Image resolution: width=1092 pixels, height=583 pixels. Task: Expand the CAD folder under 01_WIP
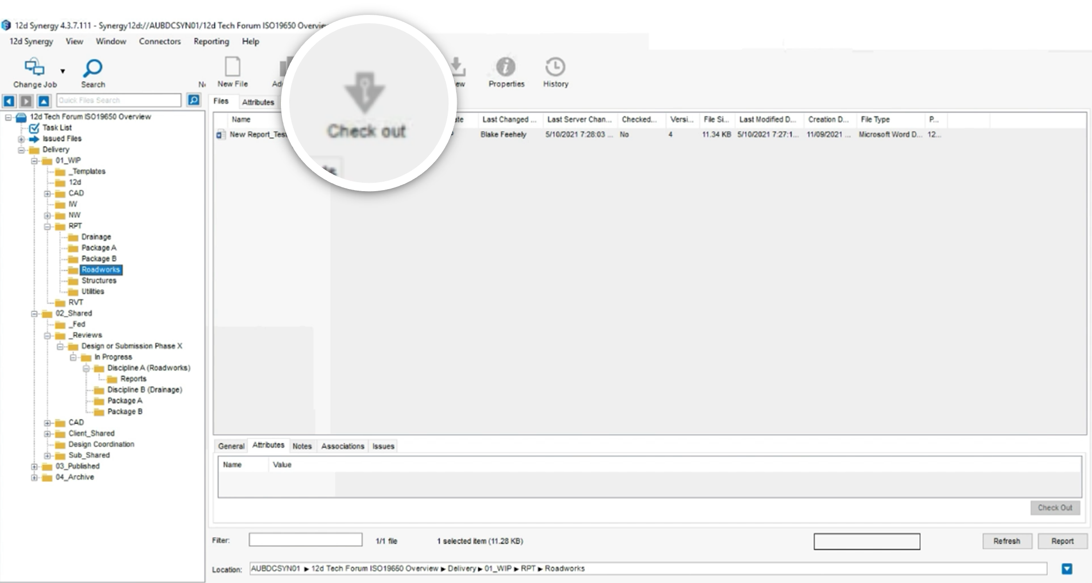tap(47, 194)
